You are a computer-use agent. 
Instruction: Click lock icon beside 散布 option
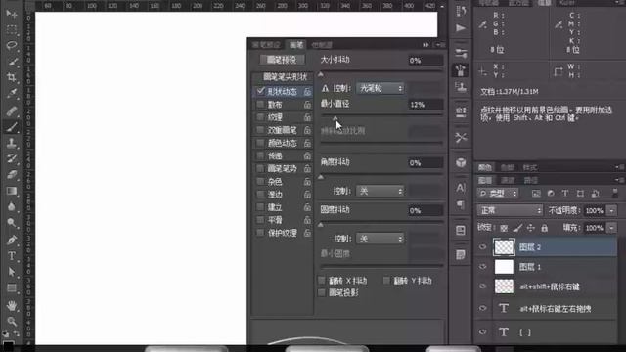click(307, 105)
